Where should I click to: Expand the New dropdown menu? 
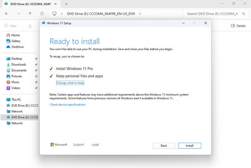12,25
